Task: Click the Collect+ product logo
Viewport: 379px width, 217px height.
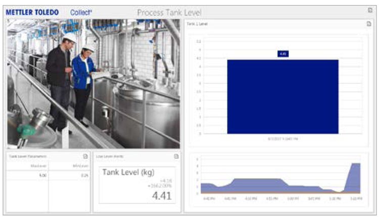Action: (81, 12)
